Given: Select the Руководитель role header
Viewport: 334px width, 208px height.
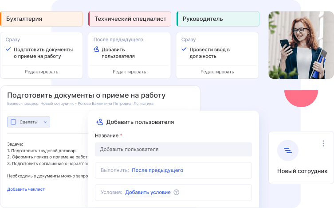Looking at the screenshot, I should (217, 19).
